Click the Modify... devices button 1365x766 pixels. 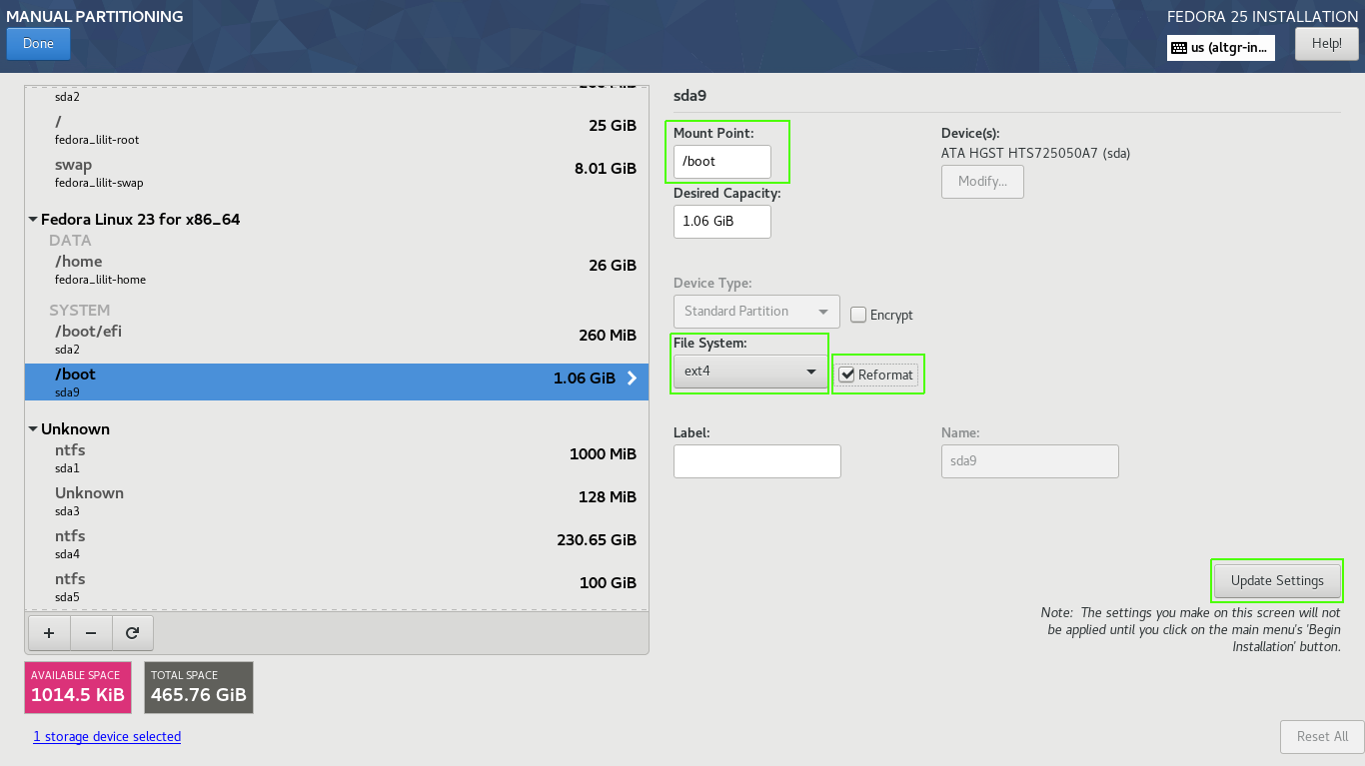pos(982,182)
